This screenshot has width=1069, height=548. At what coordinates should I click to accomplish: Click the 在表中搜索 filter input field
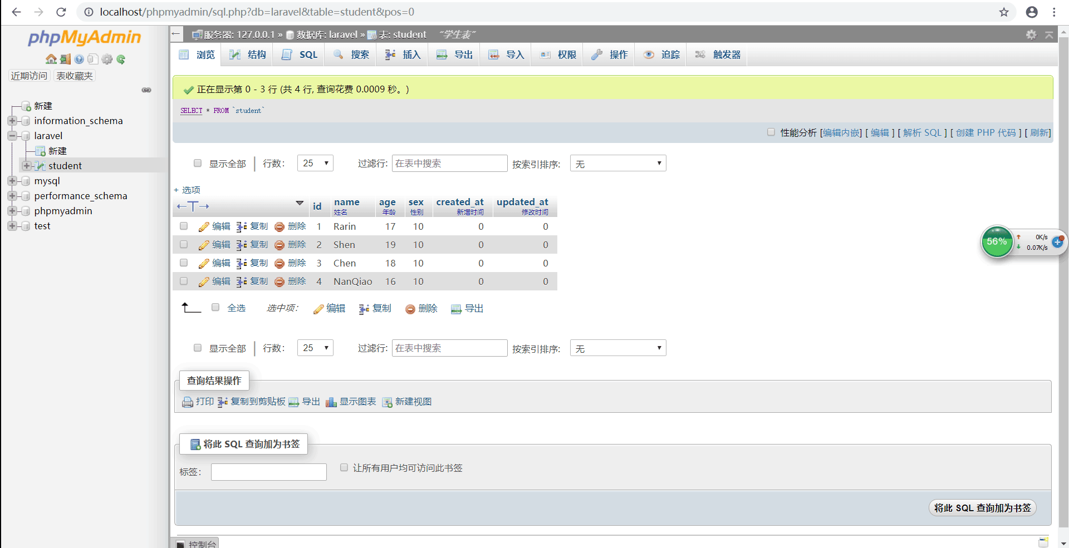pos(449,163)
